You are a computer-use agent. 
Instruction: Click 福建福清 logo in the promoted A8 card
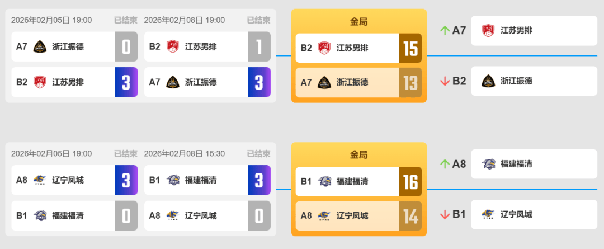(x=488, y=164)
